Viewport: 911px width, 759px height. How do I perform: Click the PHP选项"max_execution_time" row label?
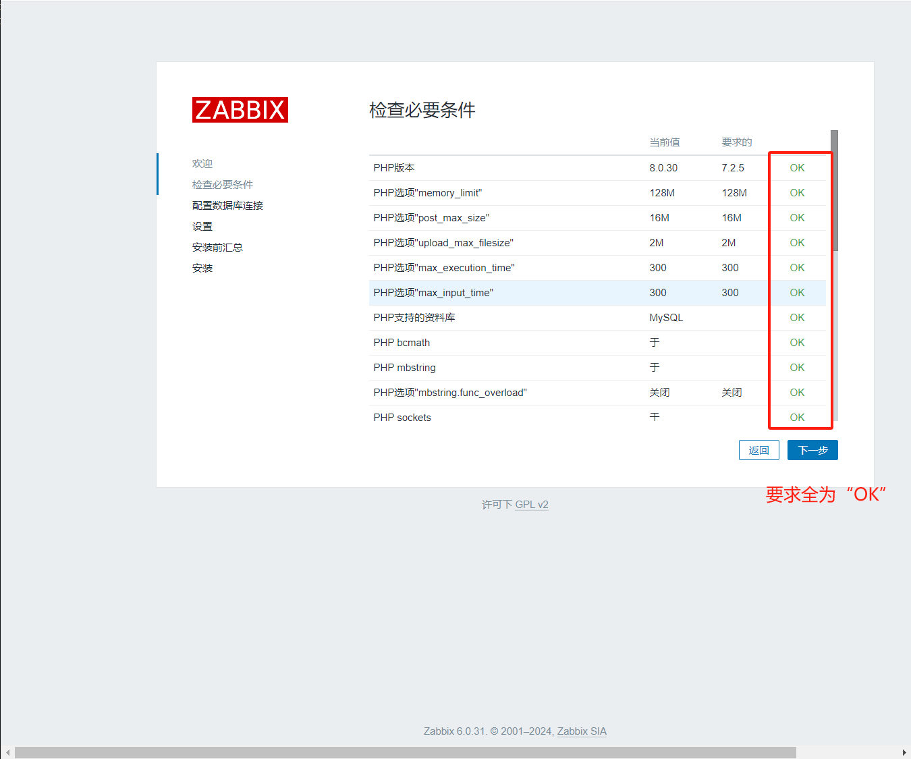click(x=444, y=268)
